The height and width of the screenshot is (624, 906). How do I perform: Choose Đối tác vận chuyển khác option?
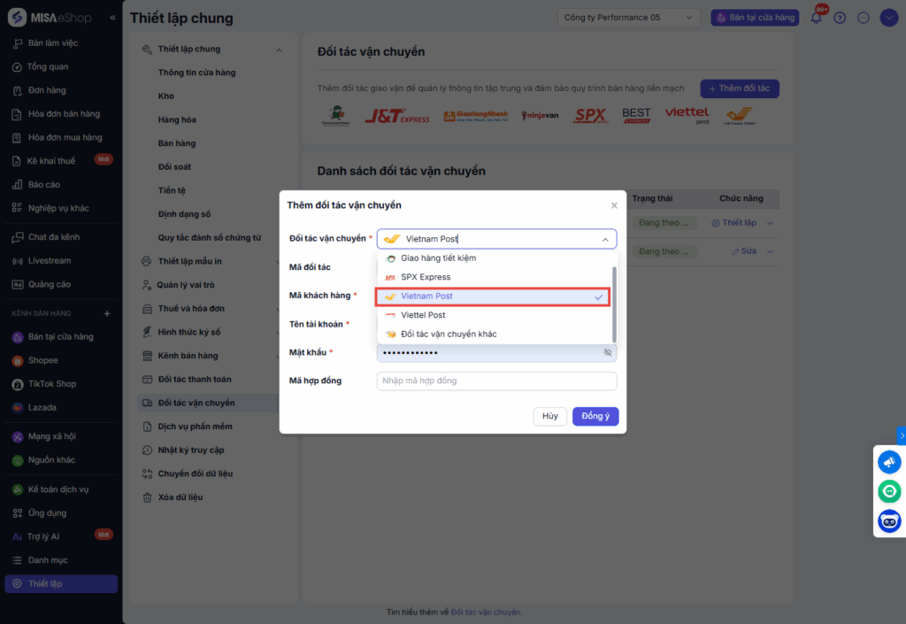(x=494, y=334)
